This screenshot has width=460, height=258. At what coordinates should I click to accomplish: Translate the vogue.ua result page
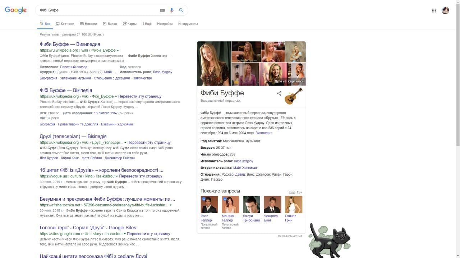(x=141, y=176)
